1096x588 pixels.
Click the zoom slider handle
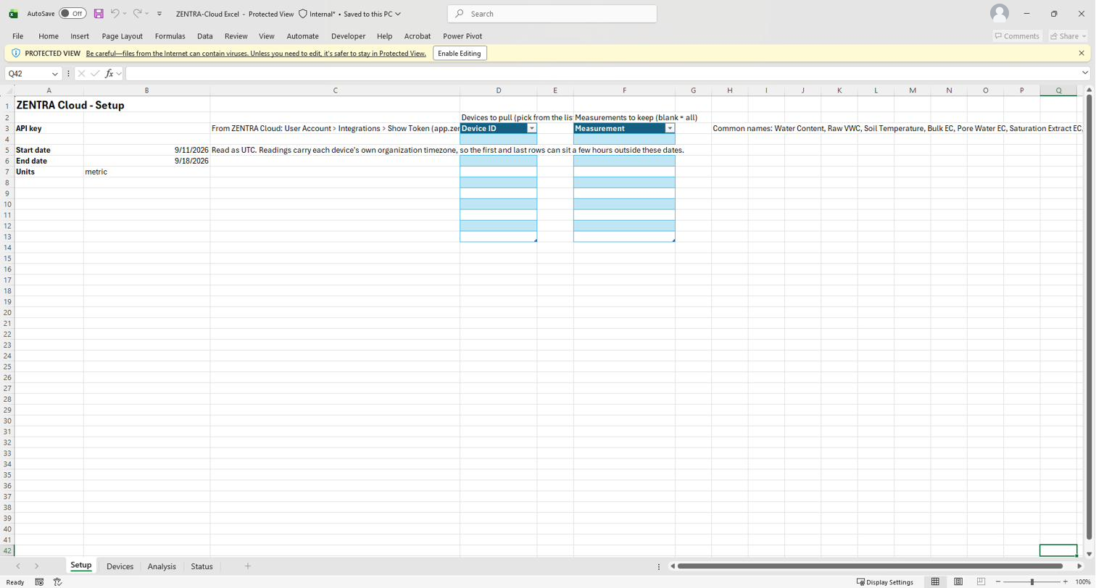[x=1032, y=582]
